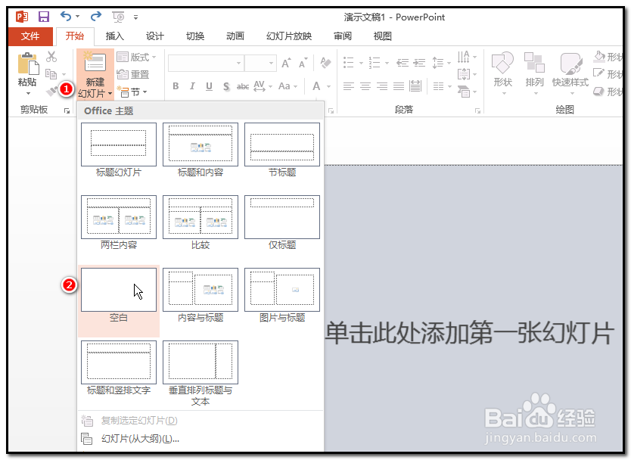631x460 pixels.
Task: Click the Copy icon
Action: 51,74
